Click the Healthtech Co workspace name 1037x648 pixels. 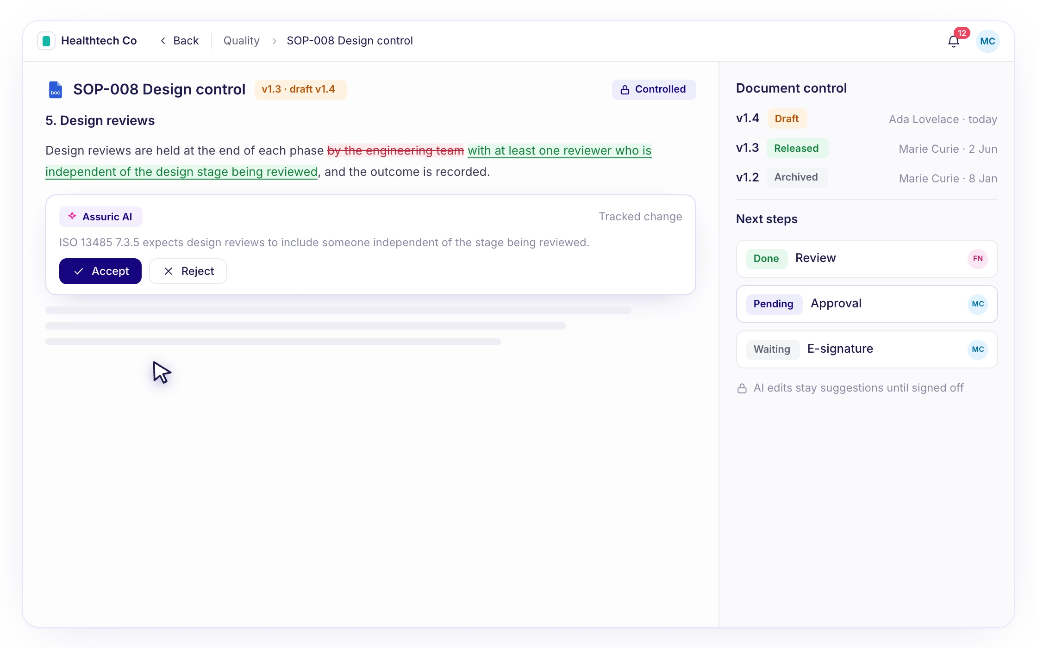[x=99, y=41]
